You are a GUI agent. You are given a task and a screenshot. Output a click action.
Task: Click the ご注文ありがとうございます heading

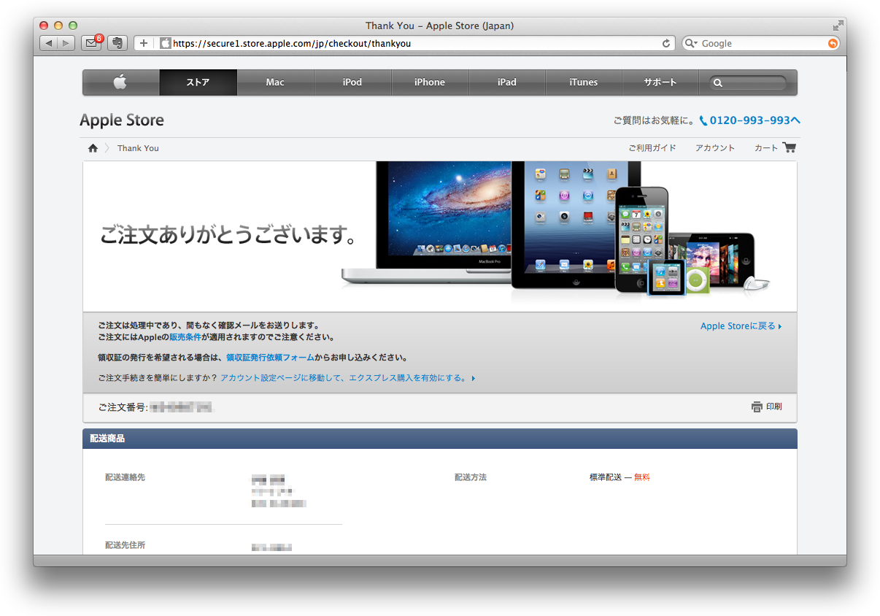(x=228, y=236)
